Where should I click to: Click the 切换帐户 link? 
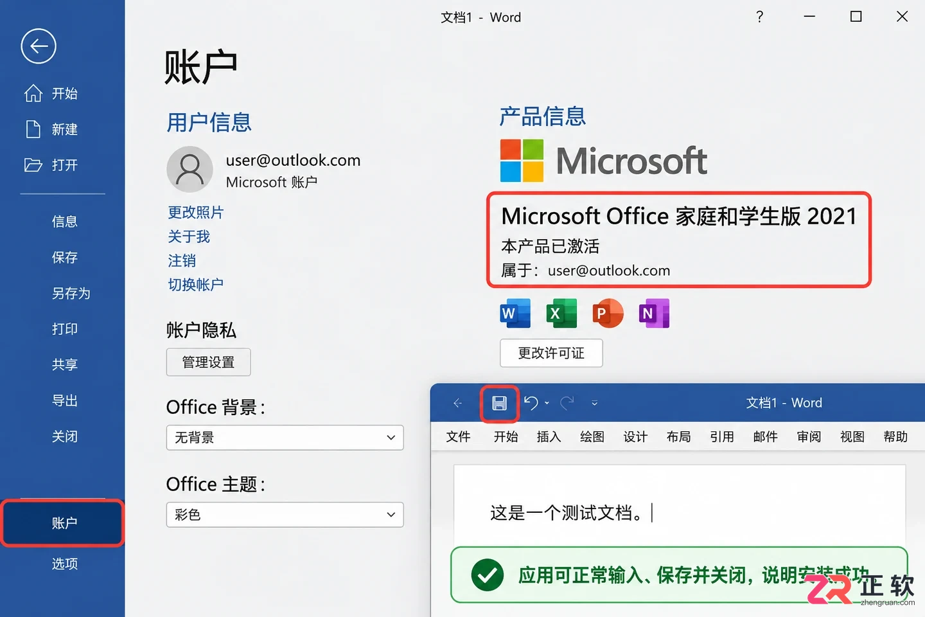[x=196, y=285]
